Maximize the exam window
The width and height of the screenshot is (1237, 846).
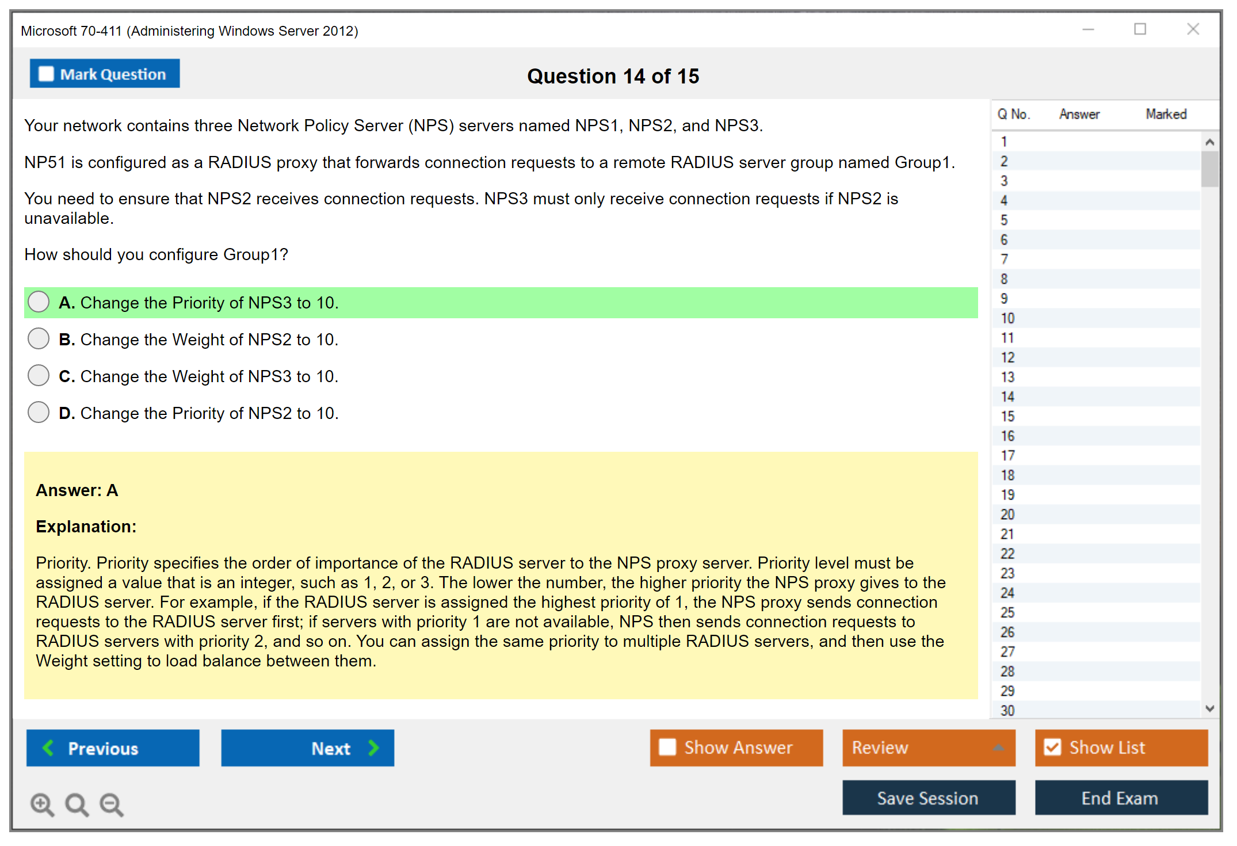pyautogui.click(x=1140, y=29)
